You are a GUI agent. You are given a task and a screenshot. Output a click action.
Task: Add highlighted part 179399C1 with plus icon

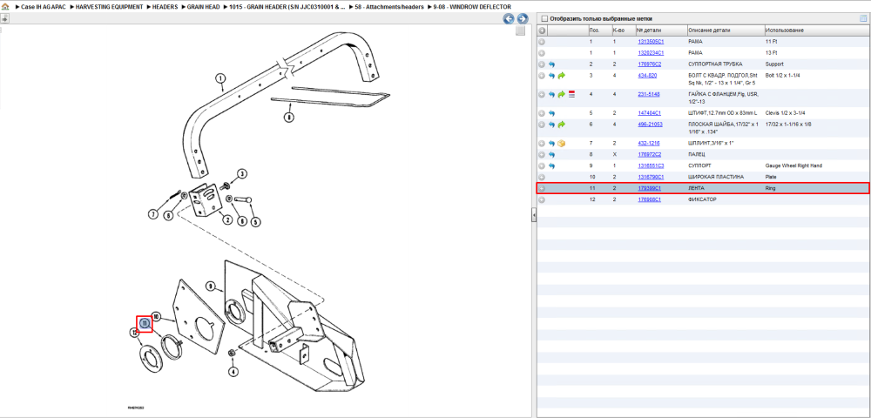542,189
